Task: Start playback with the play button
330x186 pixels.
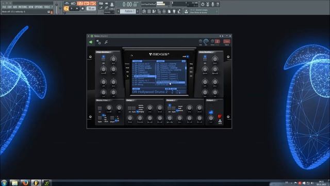Action: pyautogui.click(x=72, y=8)
